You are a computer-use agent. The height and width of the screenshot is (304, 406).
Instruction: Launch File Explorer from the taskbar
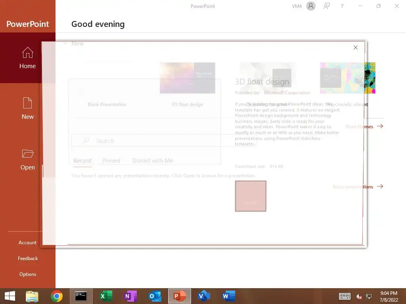pyautogui.click(x=32, y=296)
